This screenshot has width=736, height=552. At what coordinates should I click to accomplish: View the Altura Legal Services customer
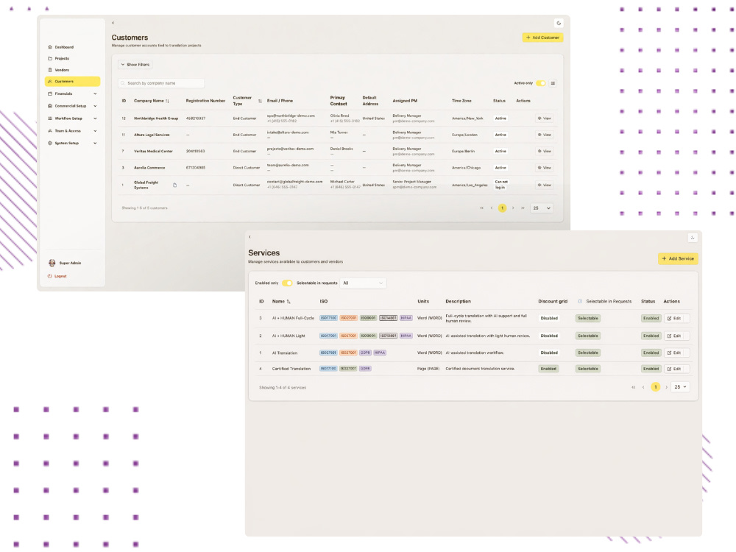(545, 135)
